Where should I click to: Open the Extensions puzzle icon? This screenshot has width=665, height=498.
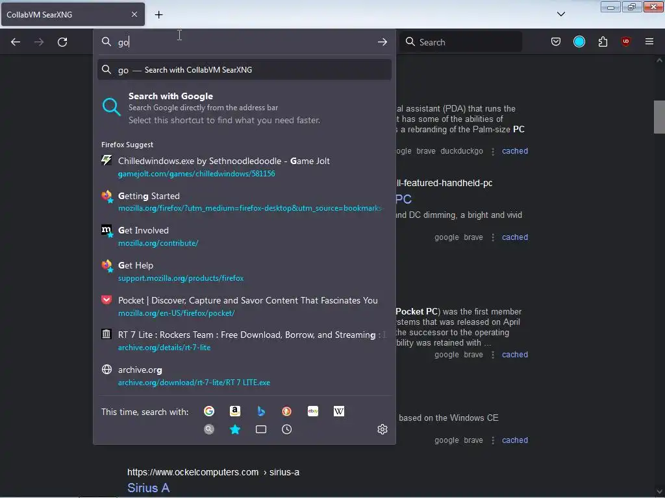point(603,41)
